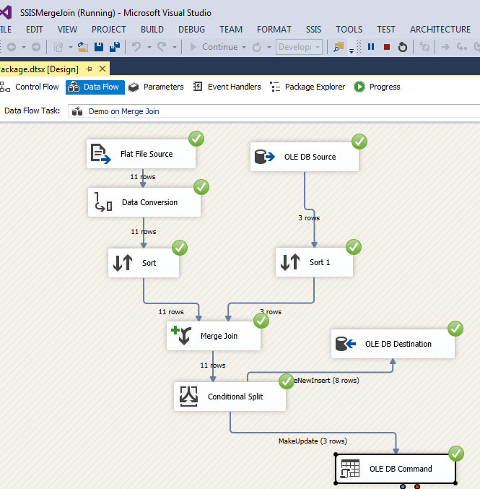Expand the Redo history dropdown

pos(175,48)
